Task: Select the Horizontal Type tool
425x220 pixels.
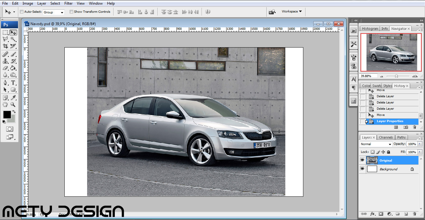Action: tap(13, 83)
